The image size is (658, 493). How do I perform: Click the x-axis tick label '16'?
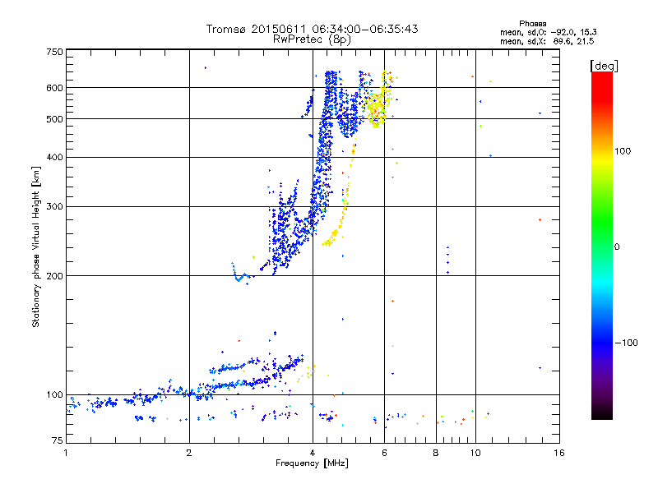(x=559, y=453)
